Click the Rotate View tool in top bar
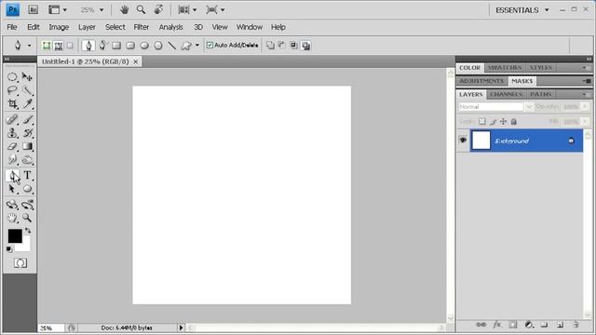596x335 pixels. (158, 9)
